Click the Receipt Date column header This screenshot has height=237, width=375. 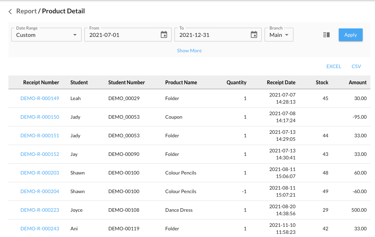tap(281, 83)
